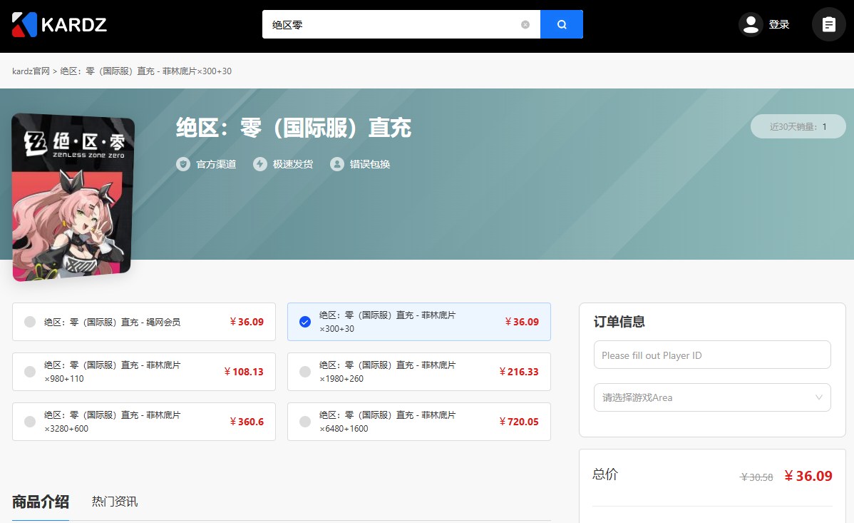Switch to the 商品介绍 tab

coord(41,501)
